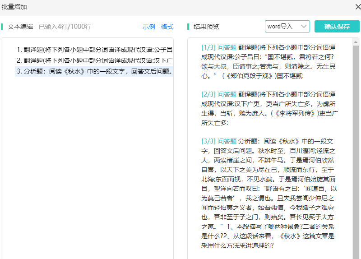Expand the word导入 dropdown
Screen dimensions: 361x259
[287, 27]
